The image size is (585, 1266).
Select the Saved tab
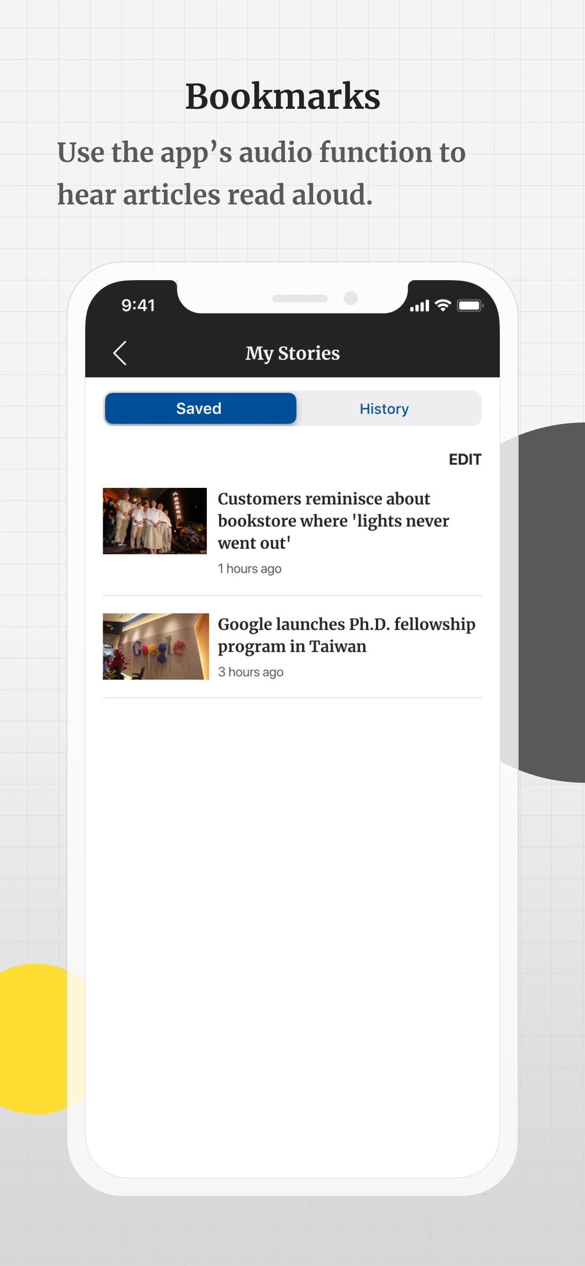[x=200, y=408]
